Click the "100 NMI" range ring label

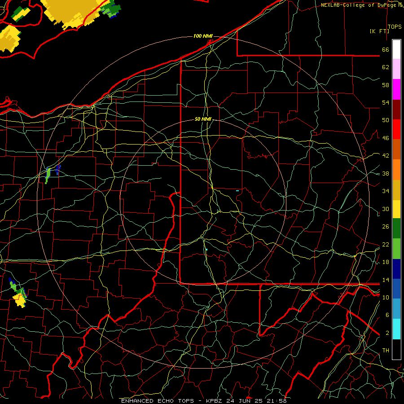click(203, 36)
